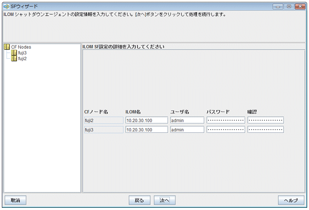Click the ユーザ名 field in fuji2 row
The height and width of the screenshot is (210, 309).
187,120
